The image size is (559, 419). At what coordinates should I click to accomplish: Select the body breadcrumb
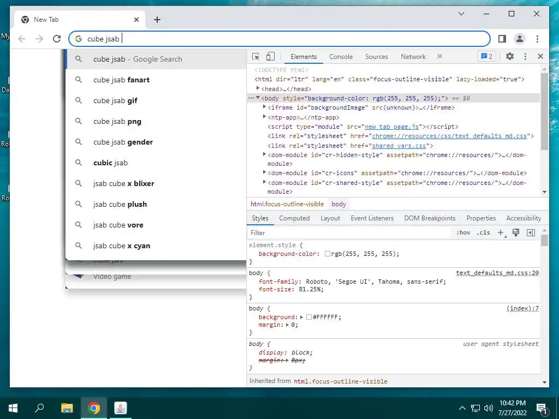338,204
